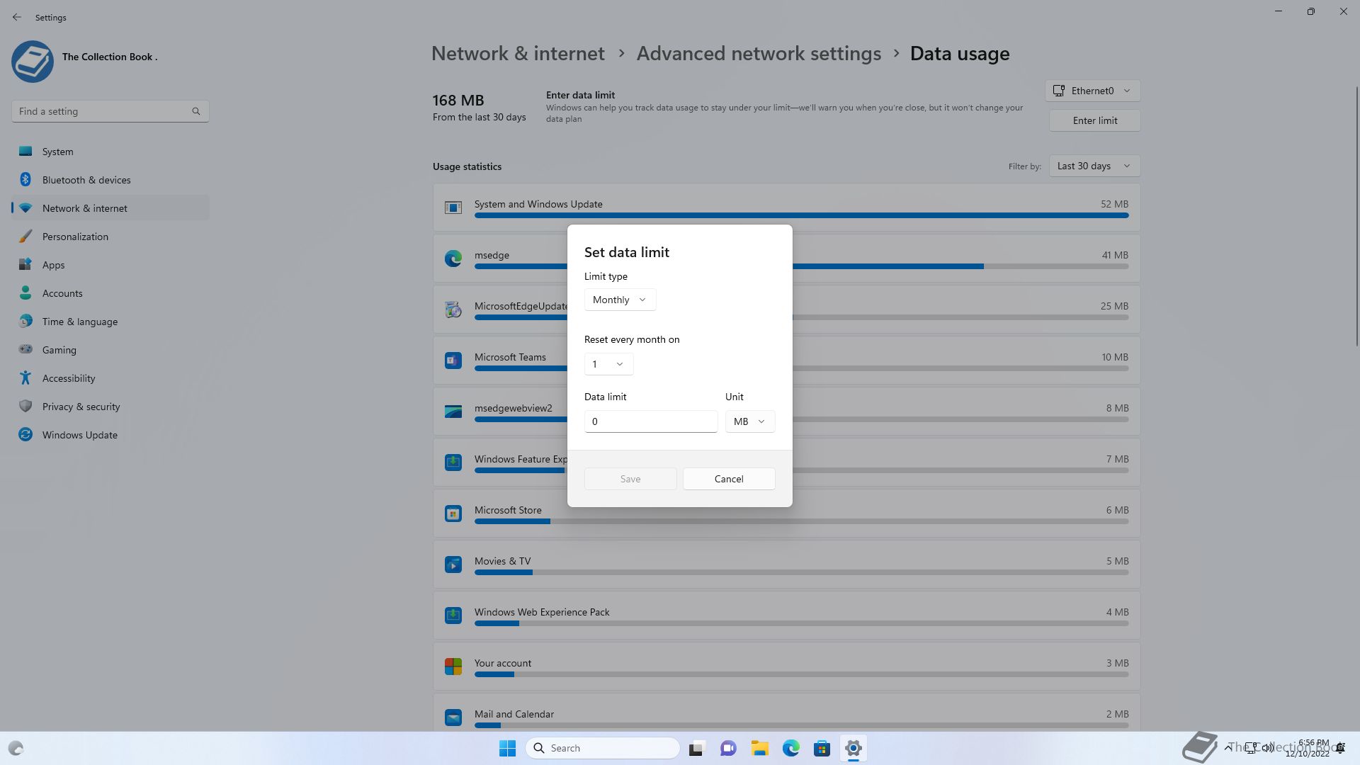Viewport: 1360px width, 765px height.
Task: Click the Save button in dialog
Action: 630,479
